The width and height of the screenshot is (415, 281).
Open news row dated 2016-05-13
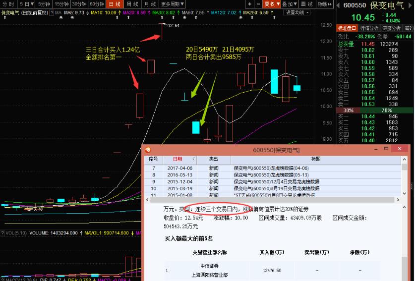point(273,175)
